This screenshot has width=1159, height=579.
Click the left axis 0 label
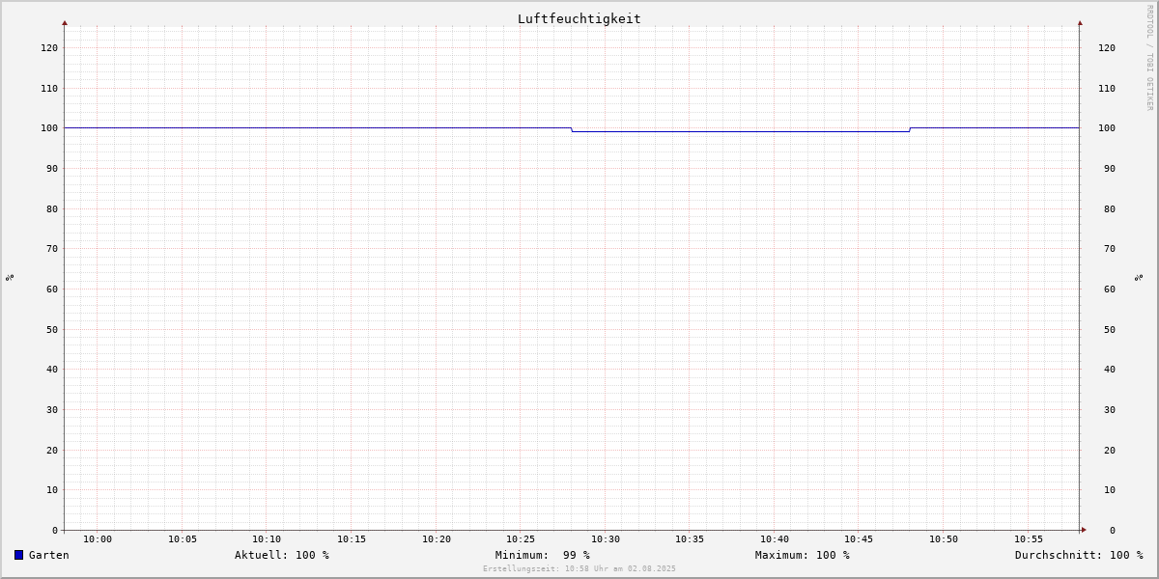[55, 530]
